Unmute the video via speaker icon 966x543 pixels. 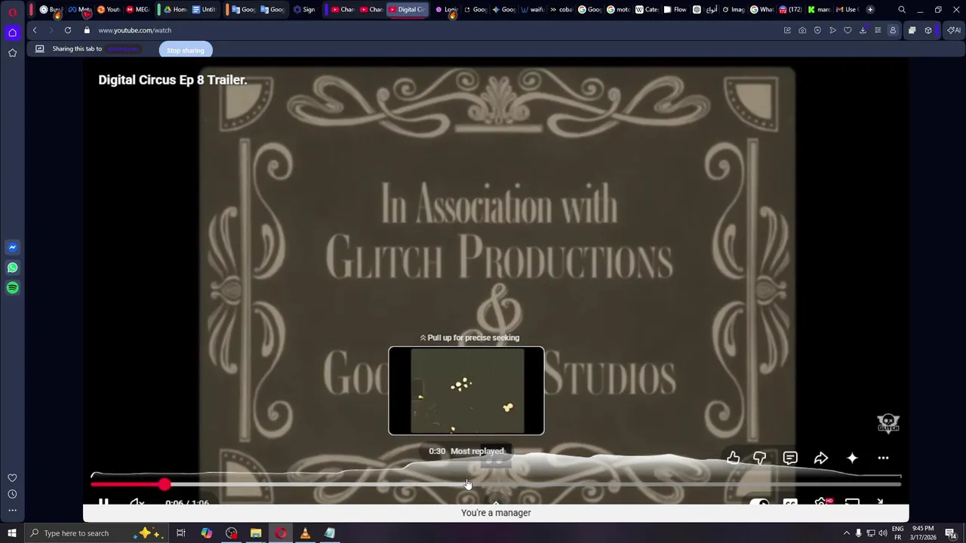137,502
